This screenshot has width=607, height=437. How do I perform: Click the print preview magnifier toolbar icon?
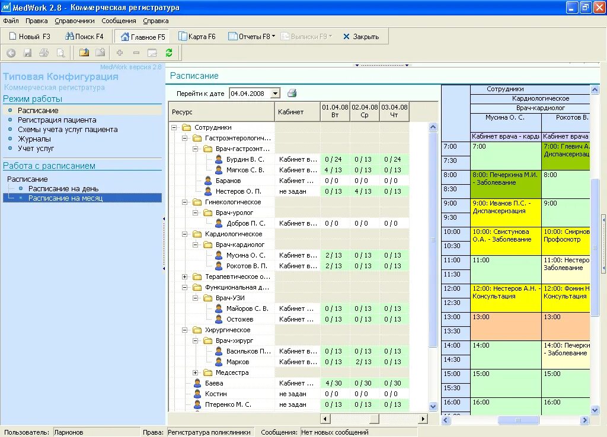[x=61, y=53]
